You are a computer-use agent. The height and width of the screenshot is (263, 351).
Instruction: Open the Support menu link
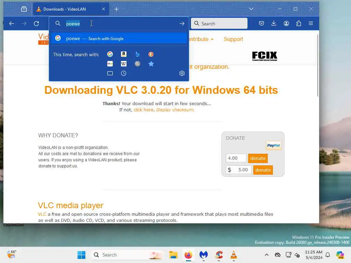233,39
